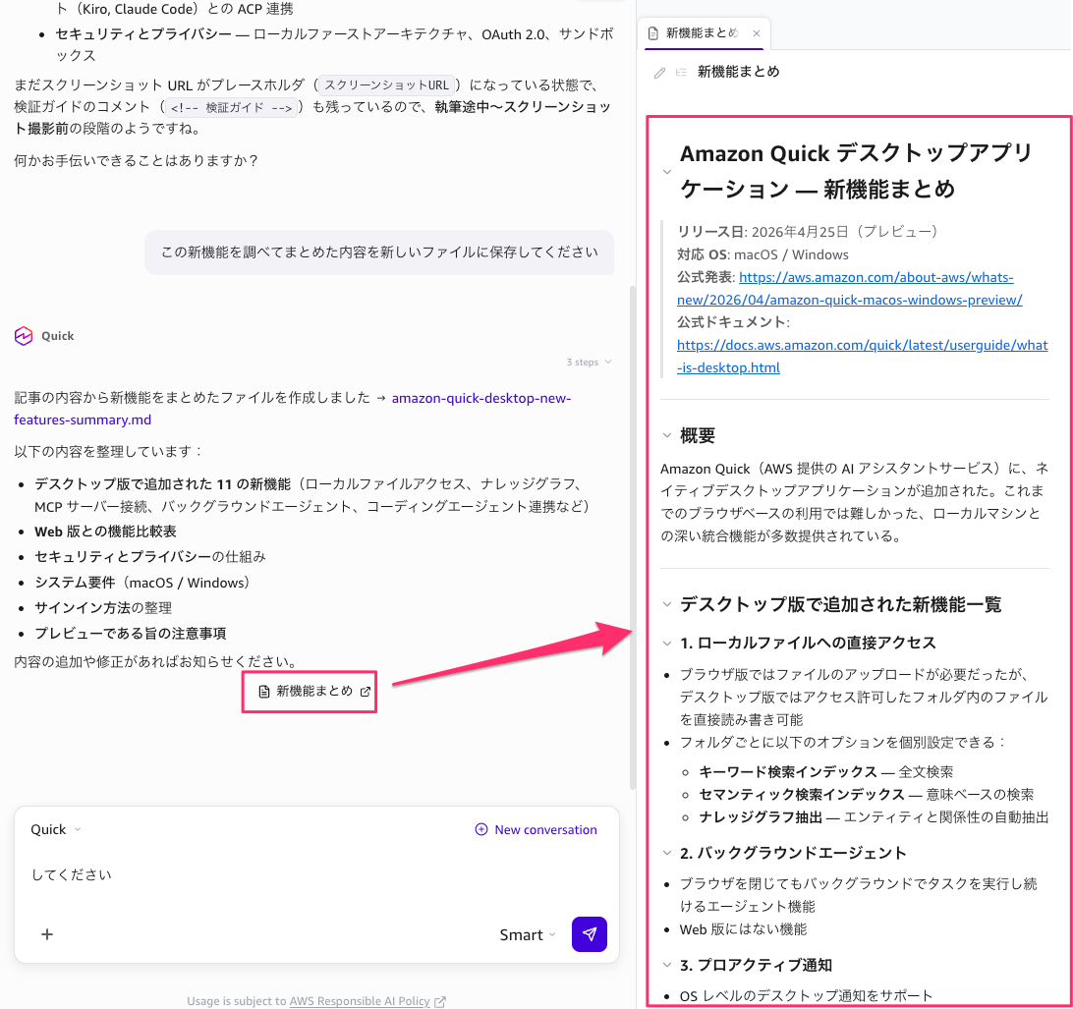Screen dimensions: 1073x1009
Task: Collapse デスクトップ版で追加された新機能一覧 section
Action: (x=667, y=604)
